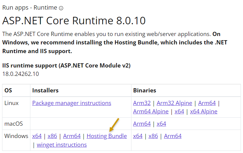Click the Binaries column header
Viewport: 243px width, 153px height.
coord(145,90)
